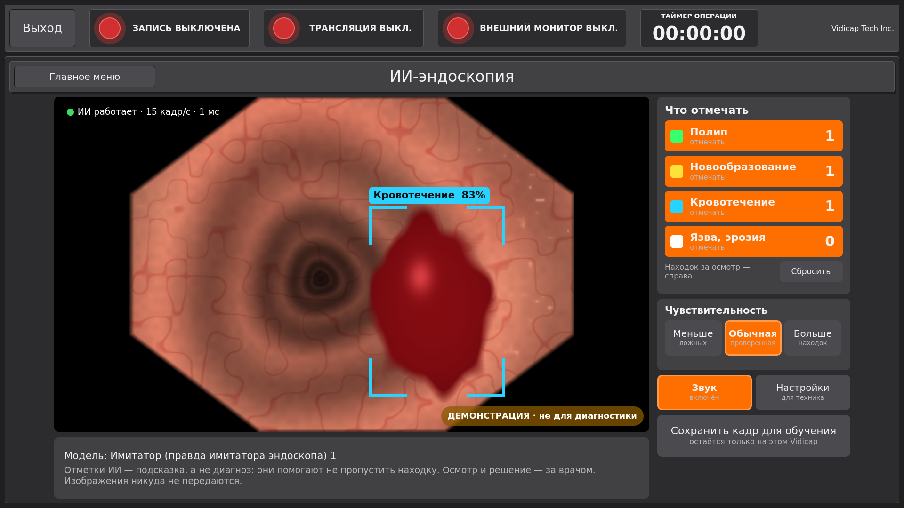Toggle ВНЕШНИЙ МОНИТОР ВЫКЛ. control
Screen dimensions: 904x508
click(x=532, y=28)
